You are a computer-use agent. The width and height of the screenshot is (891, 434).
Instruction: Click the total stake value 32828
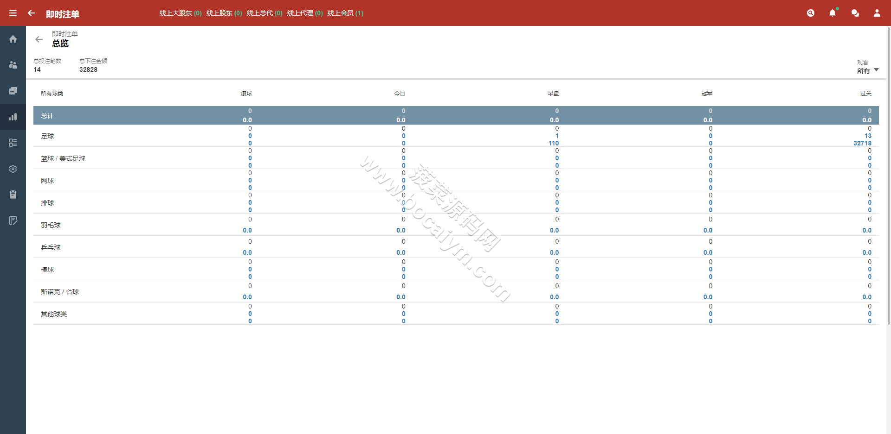coord(88,69)
